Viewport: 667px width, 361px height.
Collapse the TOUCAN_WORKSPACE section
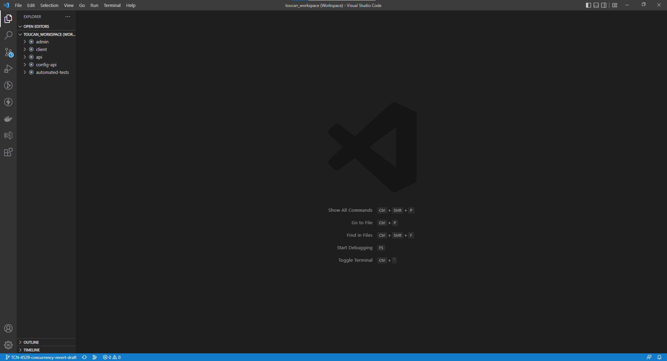tap(46, 34)
